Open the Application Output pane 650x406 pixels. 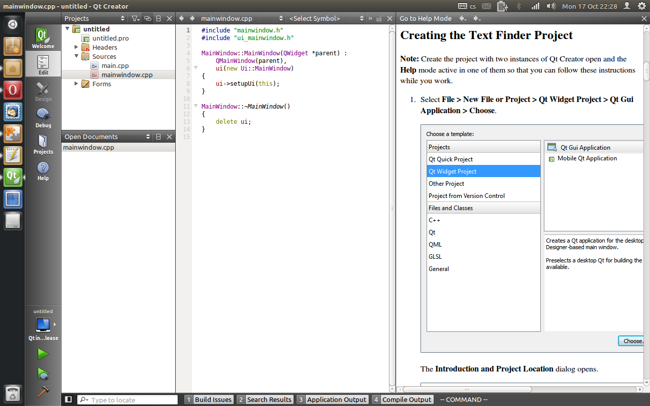pyautogui.click(x=332, y=399)
